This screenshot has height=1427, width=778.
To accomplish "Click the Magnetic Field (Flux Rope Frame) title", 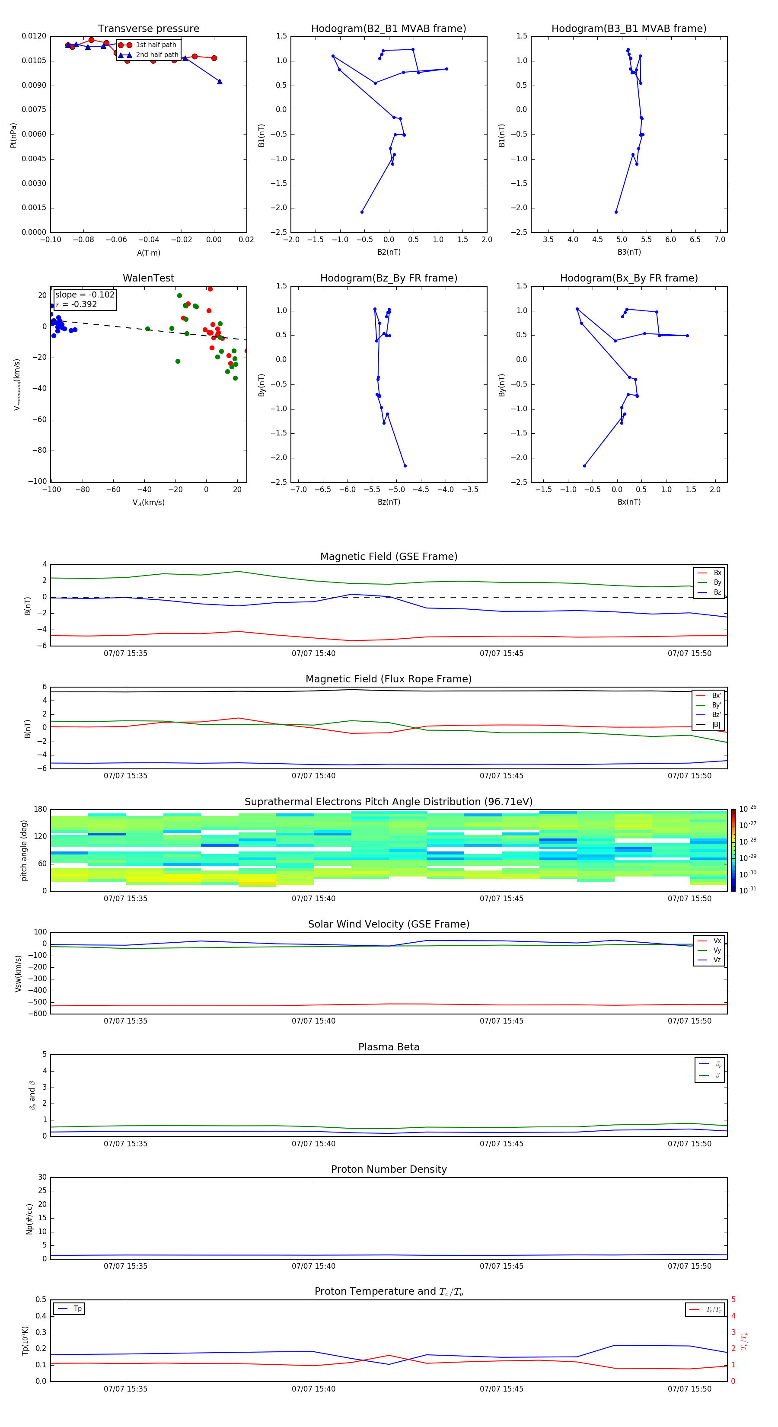I will [389, 679].
